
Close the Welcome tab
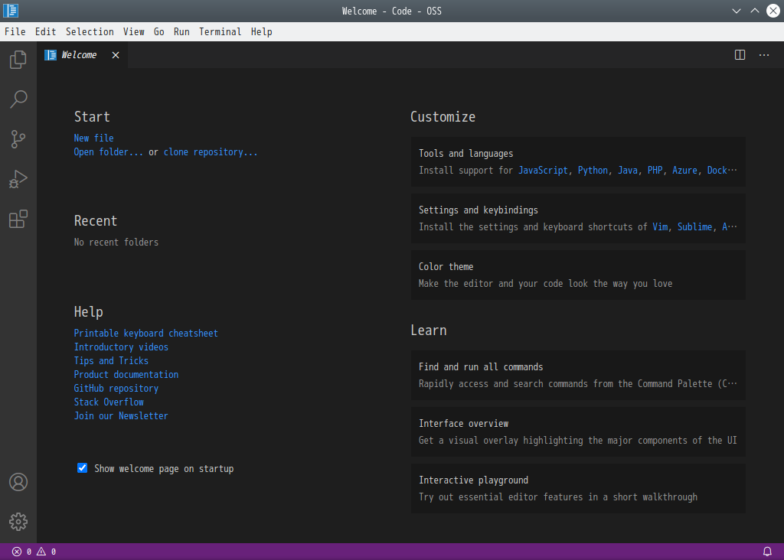click(116, 55)
